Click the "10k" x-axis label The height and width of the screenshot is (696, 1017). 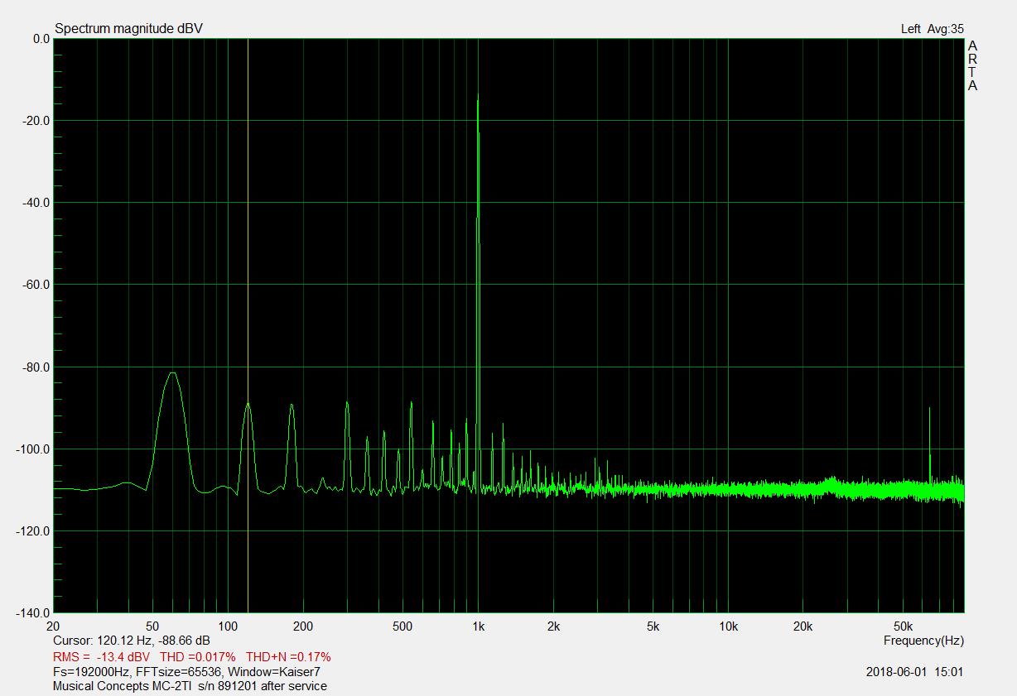(x=728, y=626)
